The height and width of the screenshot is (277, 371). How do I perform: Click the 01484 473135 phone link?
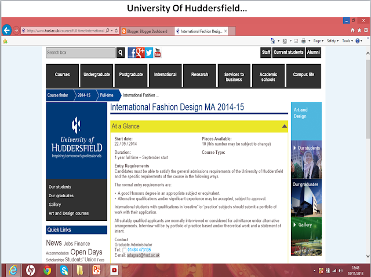pos(139,250)
